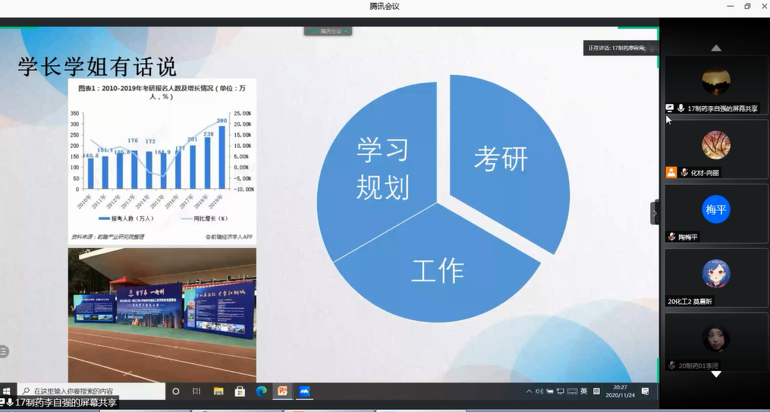
Task: Open Tencent Meeting icon in shared taskbar
Action: point(304,391)
